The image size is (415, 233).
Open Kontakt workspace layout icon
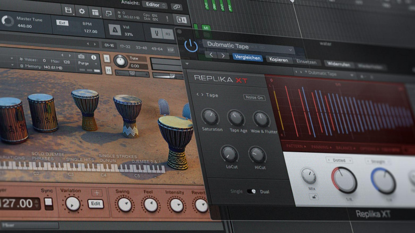[95, 12]
